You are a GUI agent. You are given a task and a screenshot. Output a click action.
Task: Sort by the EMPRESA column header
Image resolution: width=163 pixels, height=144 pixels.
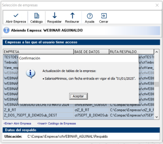(38, 52)
